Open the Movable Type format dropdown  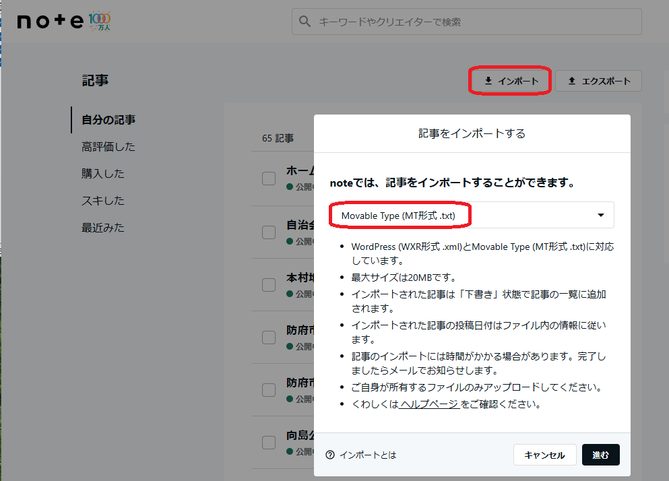pyautogui.click(x=472, y=215)
